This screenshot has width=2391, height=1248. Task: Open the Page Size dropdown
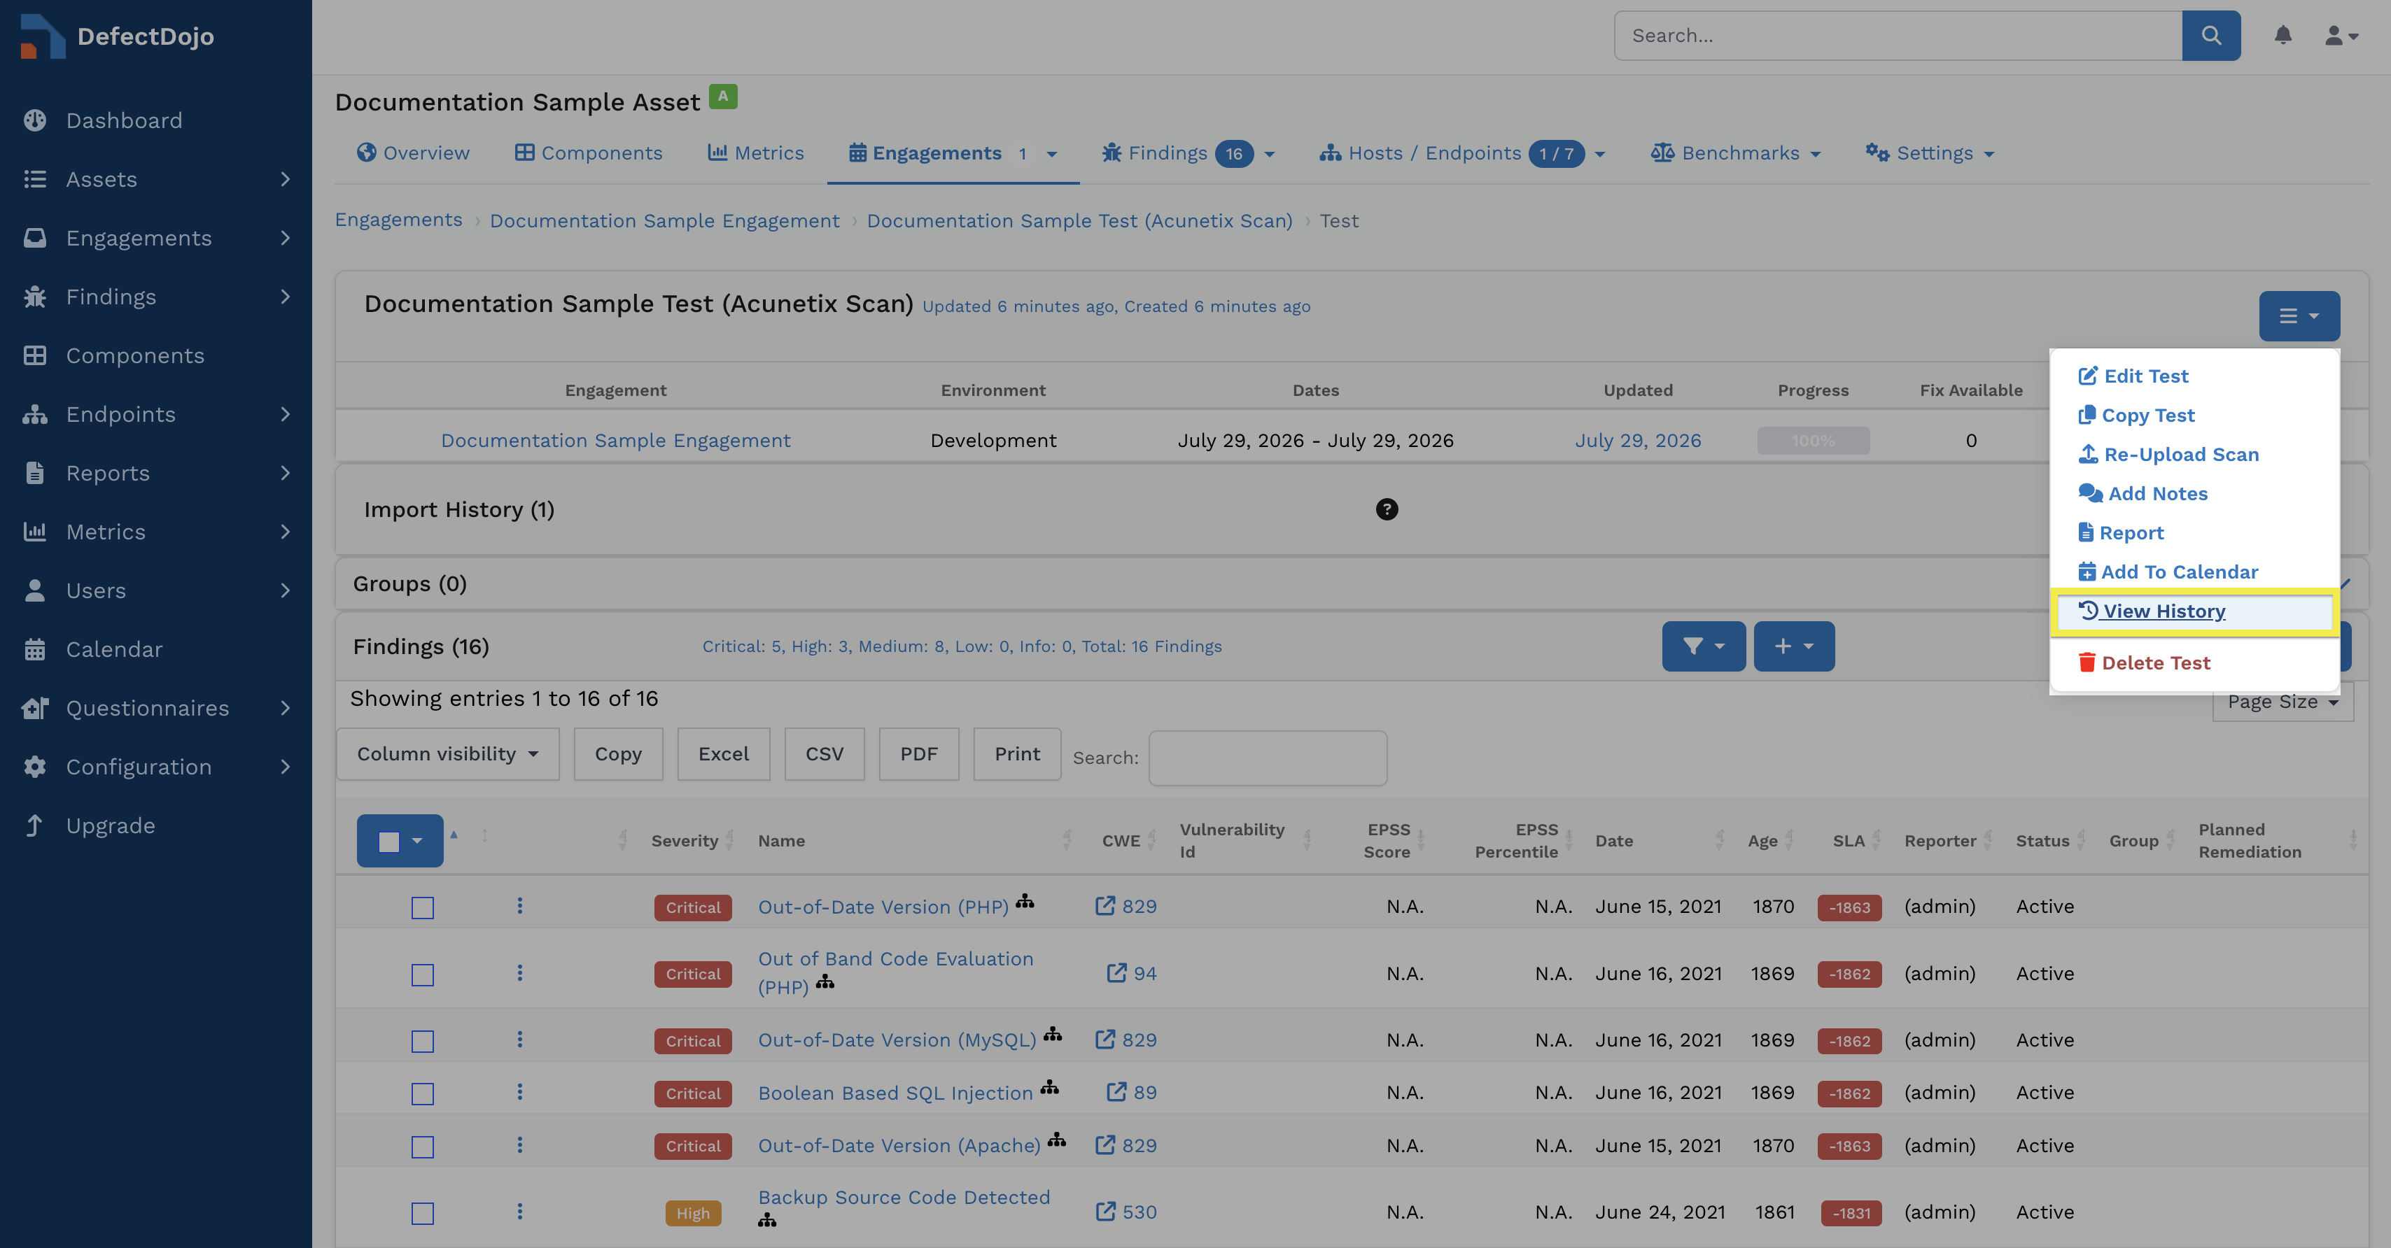pyautogui.click(x=2283, y=702)
